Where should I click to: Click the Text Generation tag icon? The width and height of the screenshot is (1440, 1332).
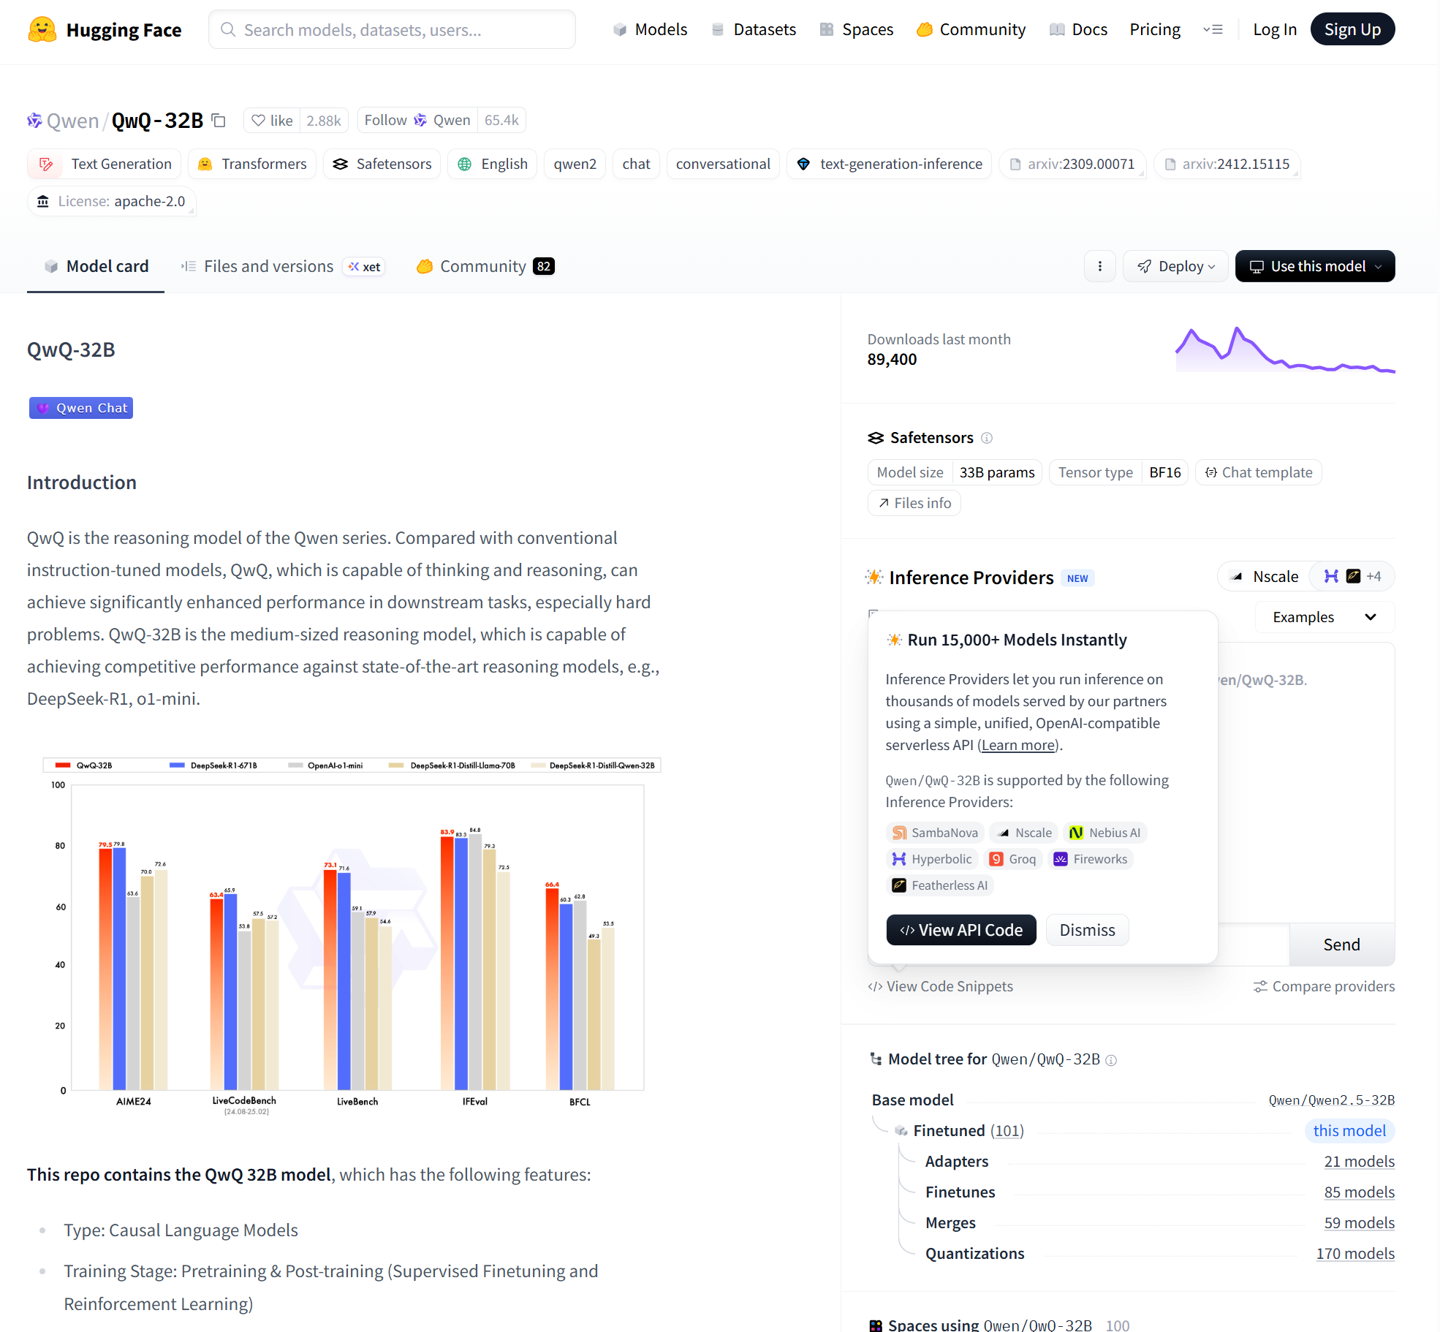pos(46,164)
